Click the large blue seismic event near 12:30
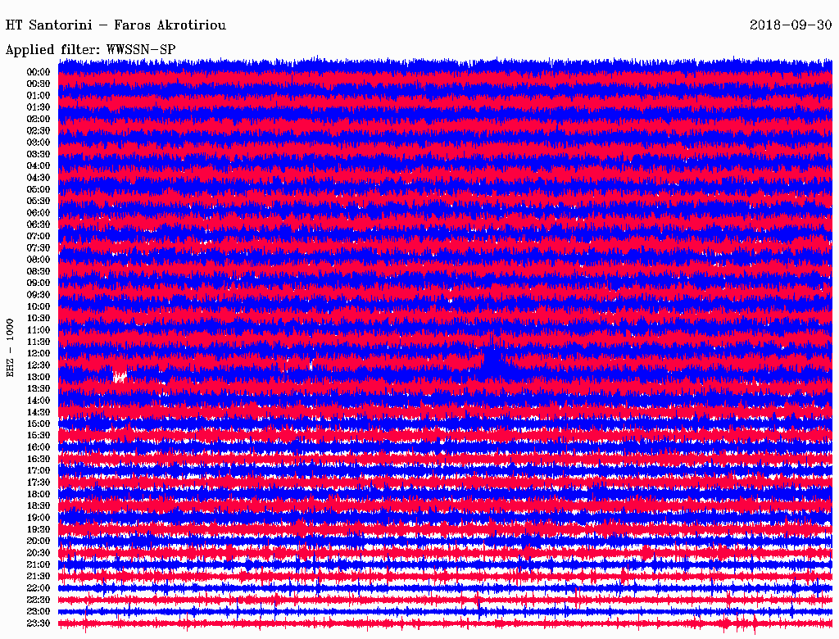The width and height of the screenshot is (839, 639). pyautogui.click(x=495, y=361)
